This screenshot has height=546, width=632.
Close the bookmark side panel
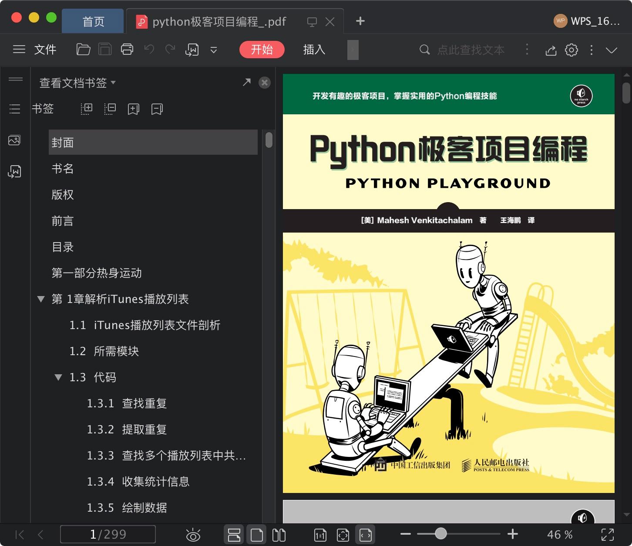pyautogui.click(x=265, y=83)
